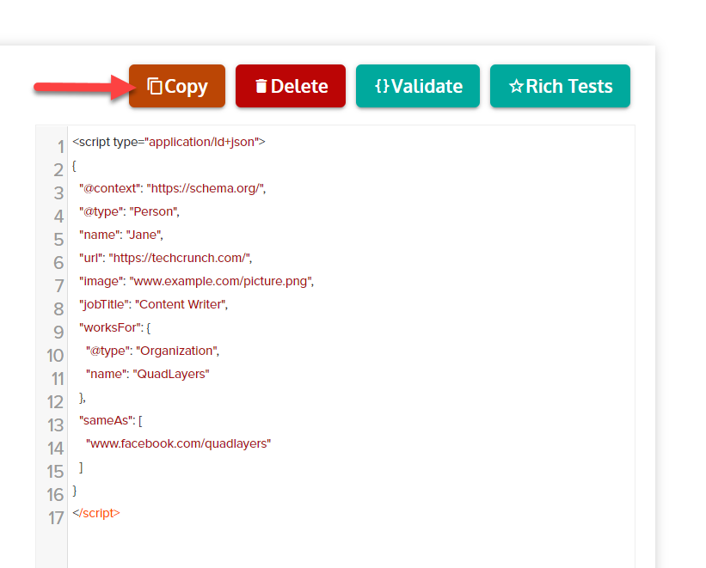
Task: Click the star icon on Rich Tests
Action: point(516,86)
